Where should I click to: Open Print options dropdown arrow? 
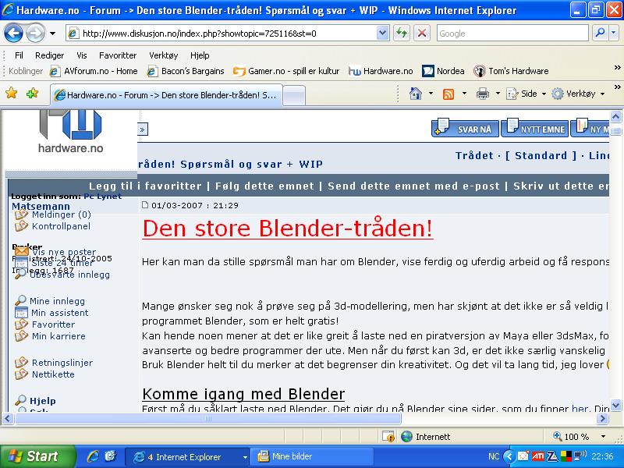[x=498, y=94]
